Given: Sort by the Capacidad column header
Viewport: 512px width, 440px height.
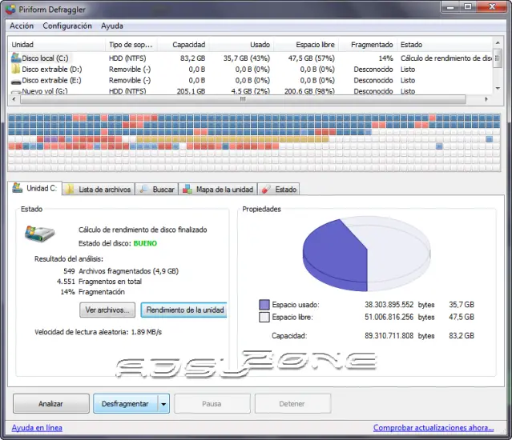Looking at the screenshot, I should tap(183, 45).
